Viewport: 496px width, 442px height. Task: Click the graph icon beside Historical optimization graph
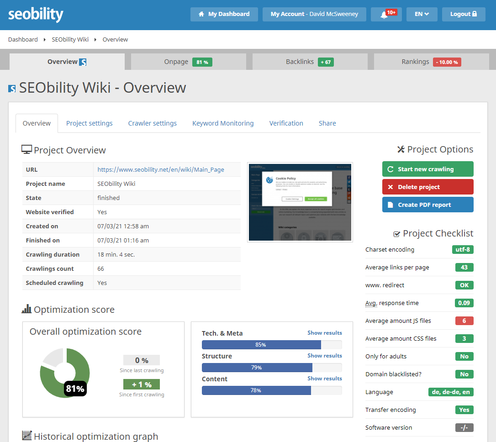point(26,436)
